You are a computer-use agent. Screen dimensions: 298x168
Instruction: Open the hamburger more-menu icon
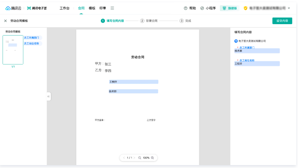[x=112, y=8]
